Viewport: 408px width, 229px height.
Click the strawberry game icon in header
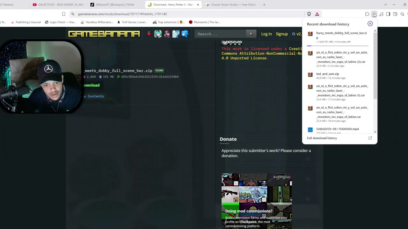[x=149, y=34]
